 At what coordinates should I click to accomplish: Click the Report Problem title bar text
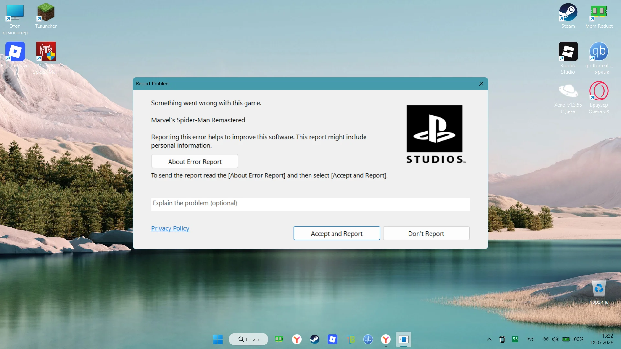click(153, 84)
